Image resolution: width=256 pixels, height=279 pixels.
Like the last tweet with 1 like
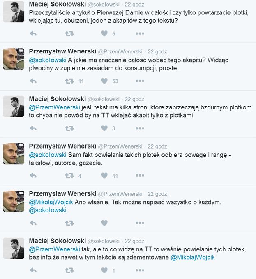104,270
